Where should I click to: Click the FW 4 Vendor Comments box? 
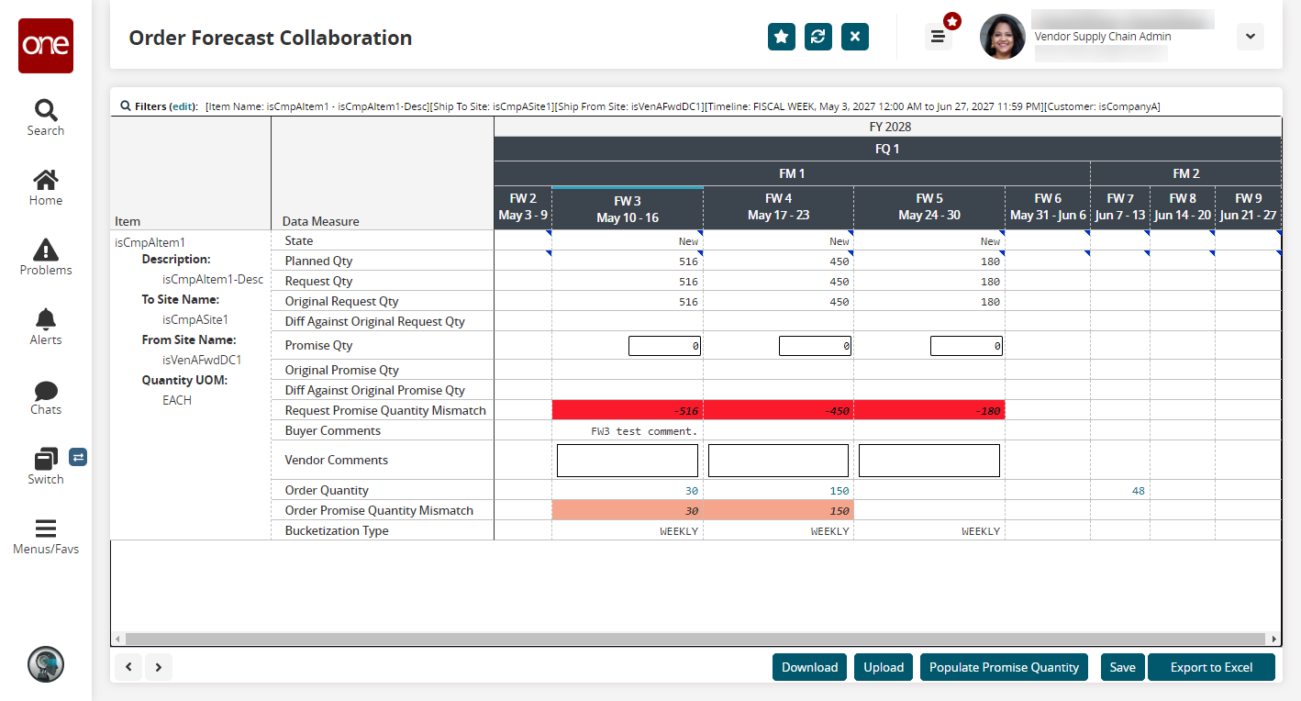(x=778, y=461)
